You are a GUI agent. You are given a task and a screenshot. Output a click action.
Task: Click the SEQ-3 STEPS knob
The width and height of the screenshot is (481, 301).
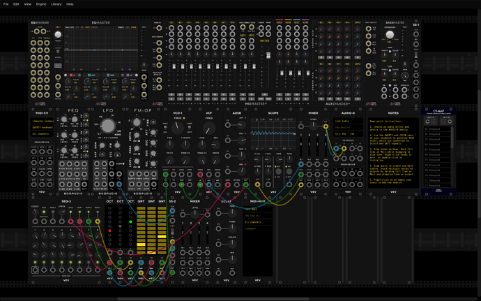62,212
